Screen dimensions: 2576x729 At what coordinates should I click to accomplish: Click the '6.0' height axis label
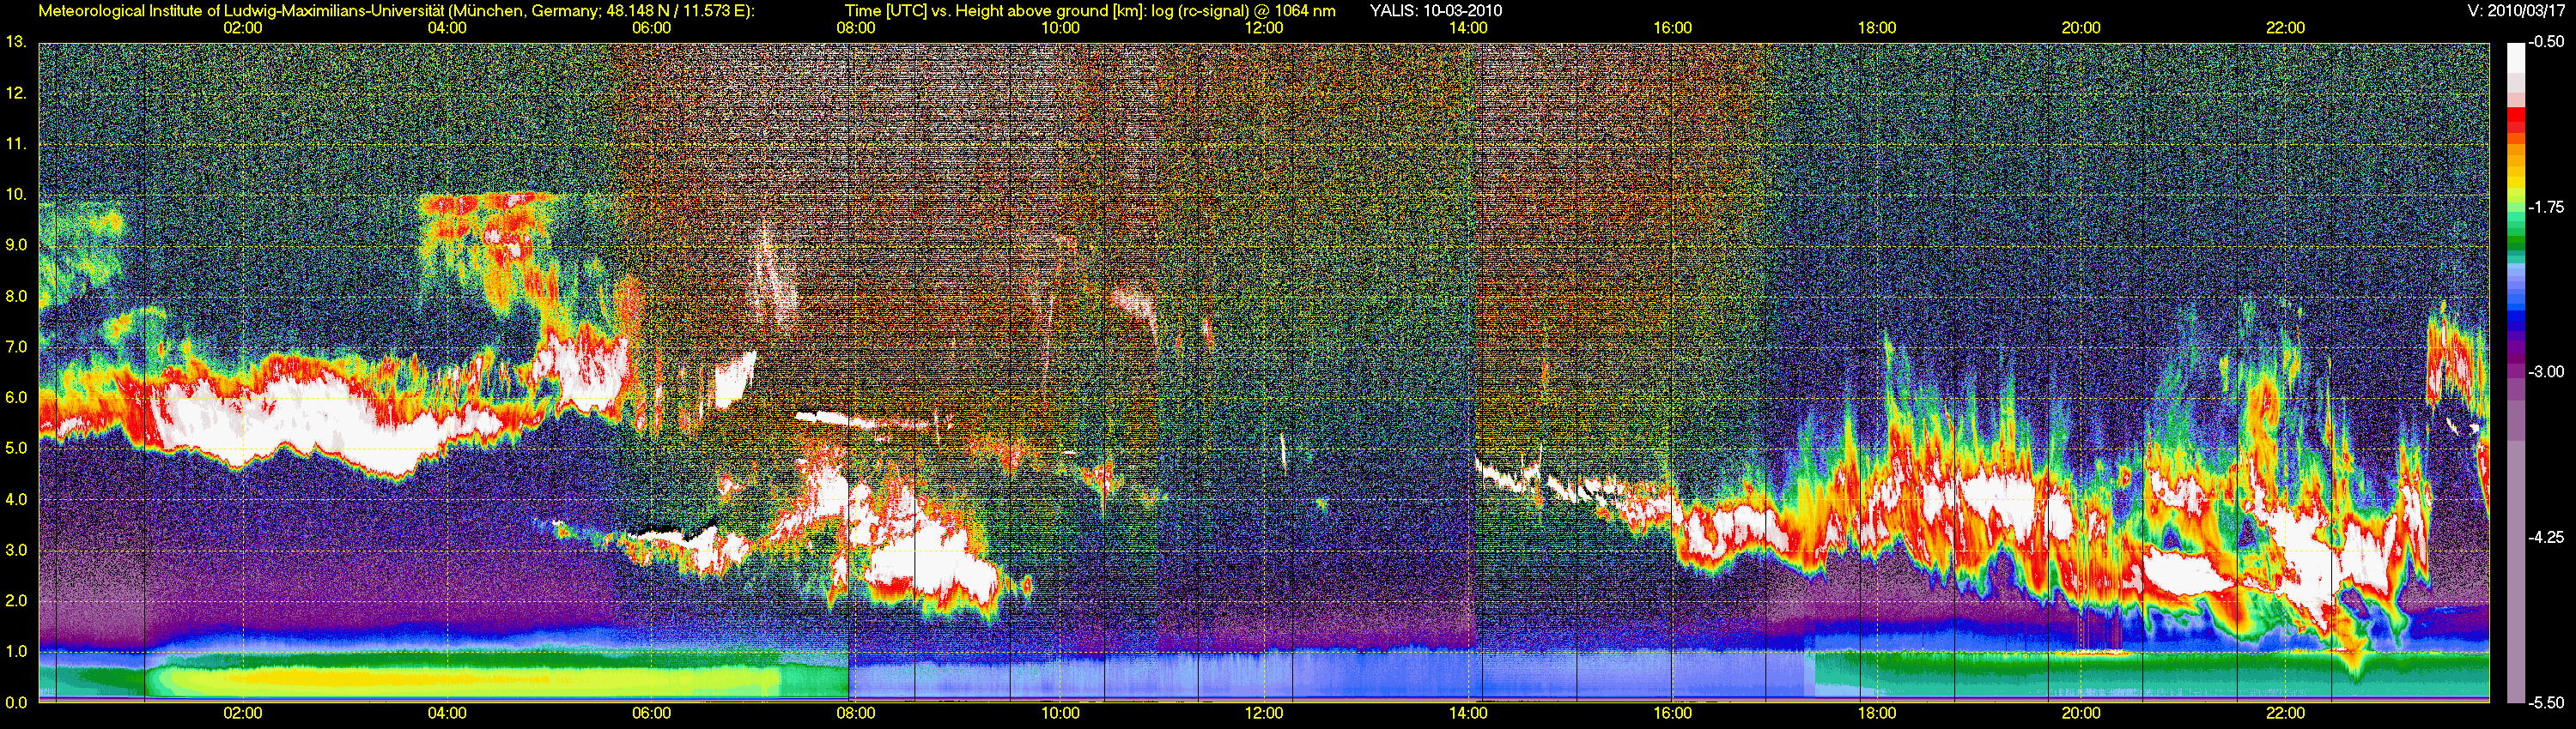coord(16,397)
